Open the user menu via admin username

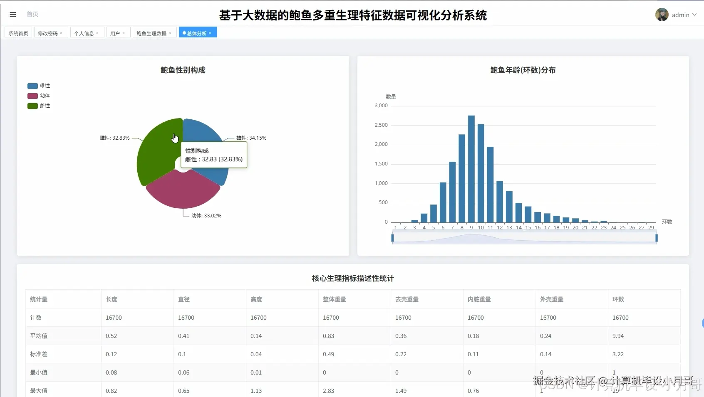click(681, 14)
